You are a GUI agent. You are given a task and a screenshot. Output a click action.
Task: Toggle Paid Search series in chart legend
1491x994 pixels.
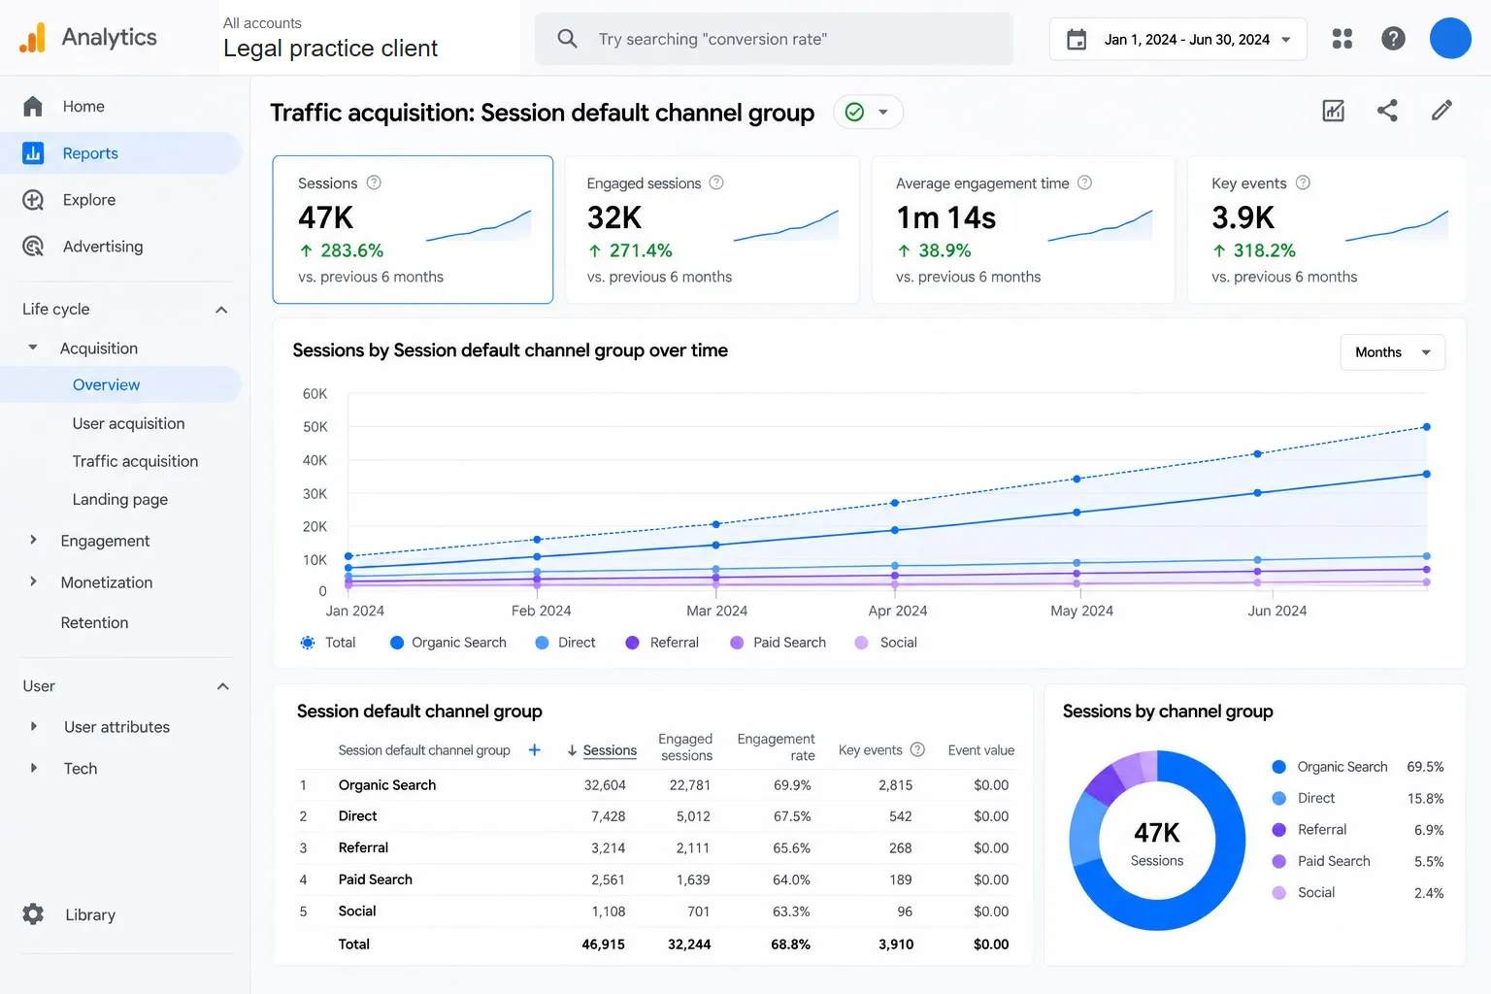click(x=779, y=643)
